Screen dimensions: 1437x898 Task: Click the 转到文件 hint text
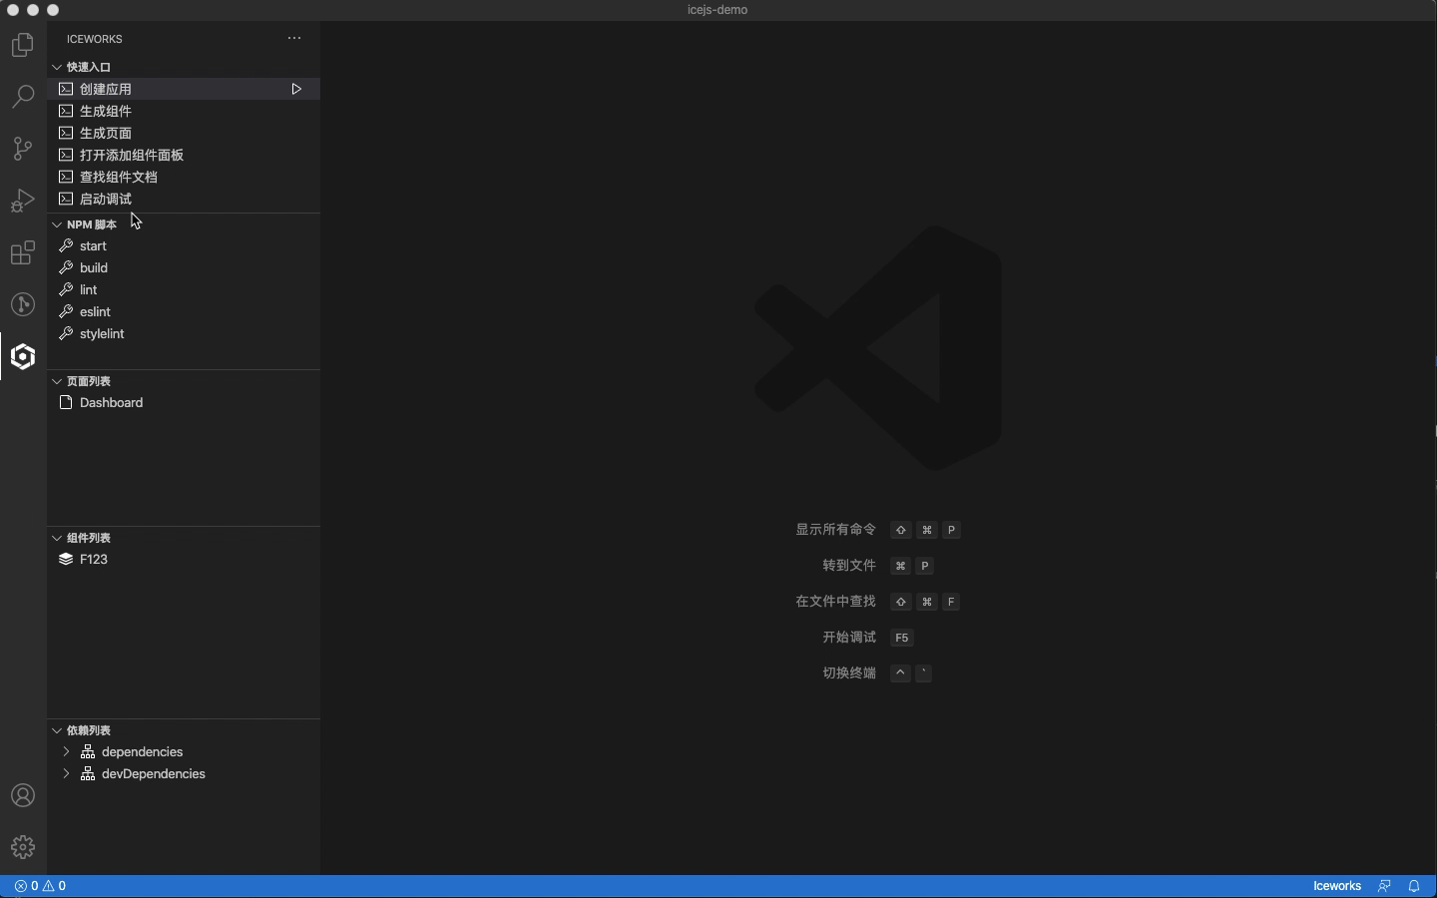[x=849, y=566]
